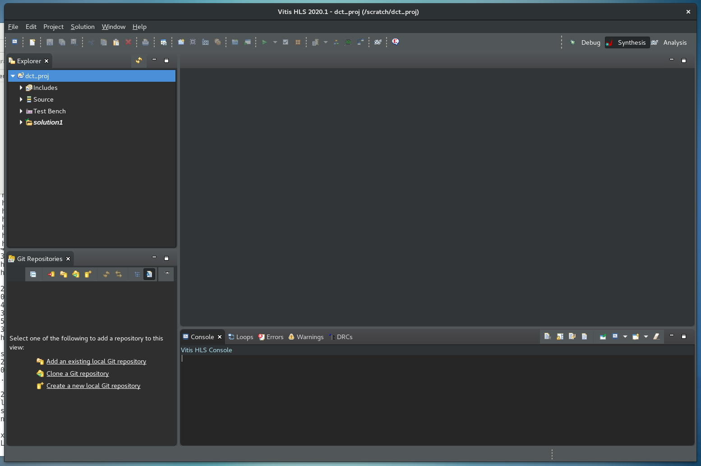The image size is (701, 466).
Task: Expand the solution1 tree node
Action: pyautogui.click(x=21, y=122)
